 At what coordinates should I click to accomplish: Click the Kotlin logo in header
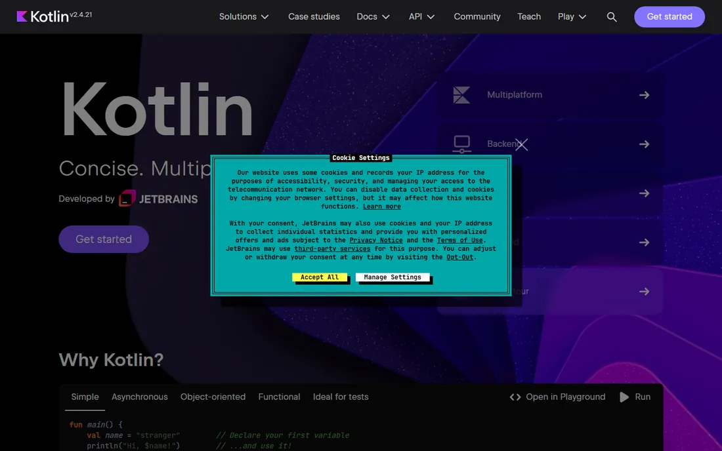tap(43, 16)
